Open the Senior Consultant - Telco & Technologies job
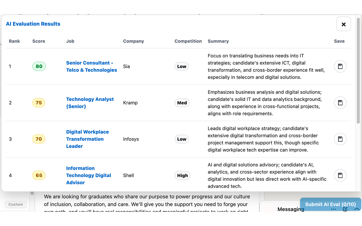This screenshot has height=226, width=362. point(91,66)
